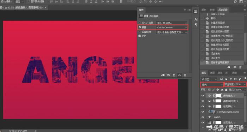
Task: Delete adjustment layer via Properties trash icon
Action: [x=185, y=75]
